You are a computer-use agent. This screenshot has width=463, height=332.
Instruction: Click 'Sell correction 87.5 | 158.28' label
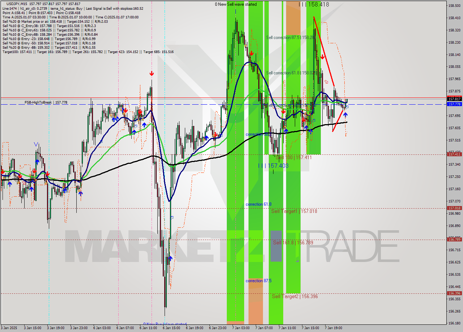coord(291,38)
